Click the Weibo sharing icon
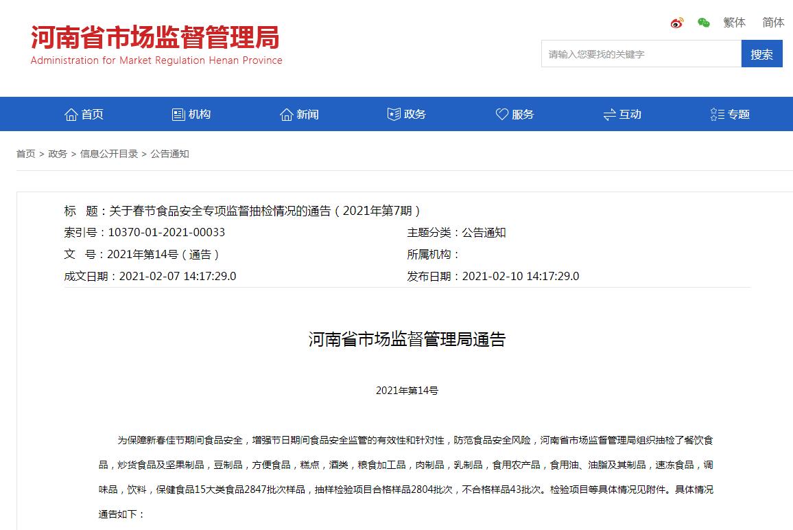The width and height of the screenshot is (793, 530). coord(676,23)
